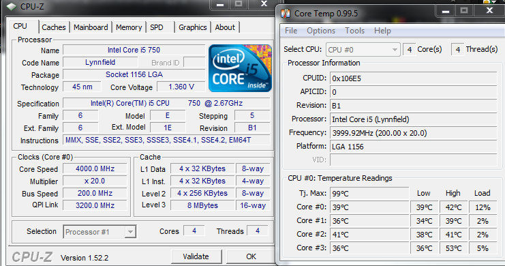Click the Core(s) count box in Core Temp
The width and height of the screenshot is (505, 266).
[410, 50]
